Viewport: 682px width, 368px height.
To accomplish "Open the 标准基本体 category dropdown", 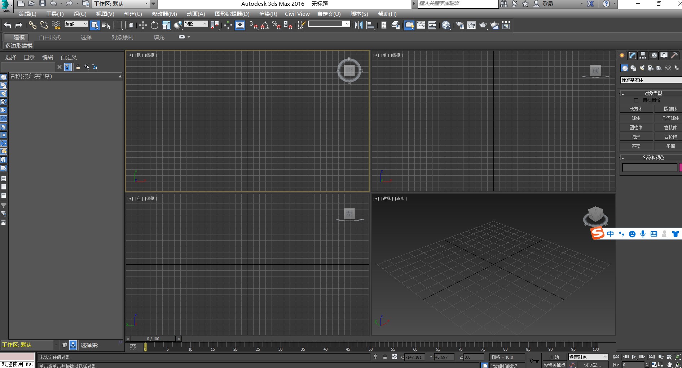I will tap(651, 80).
